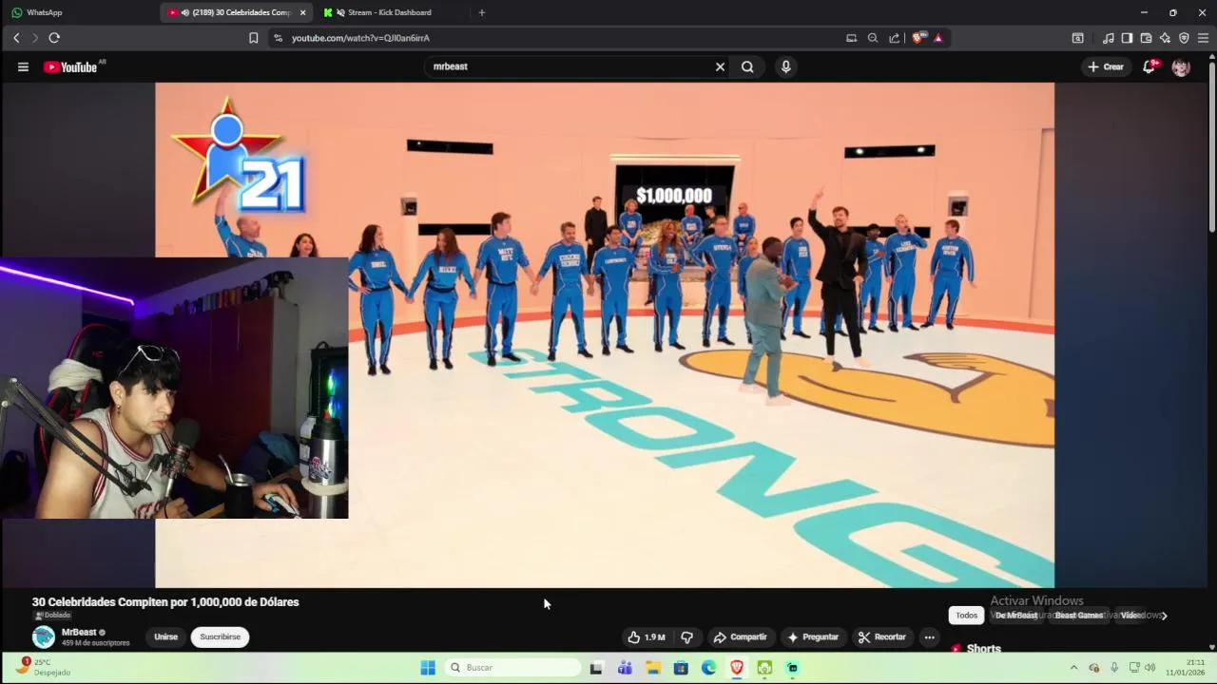Open more actions three-dot menu
1217x684 pixels.
(929, 636)
